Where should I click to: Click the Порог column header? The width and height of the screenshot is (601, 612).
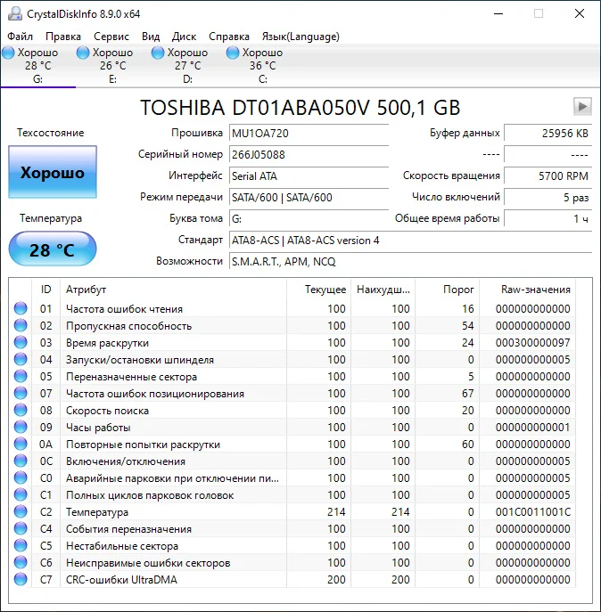[x=447, y=290]
